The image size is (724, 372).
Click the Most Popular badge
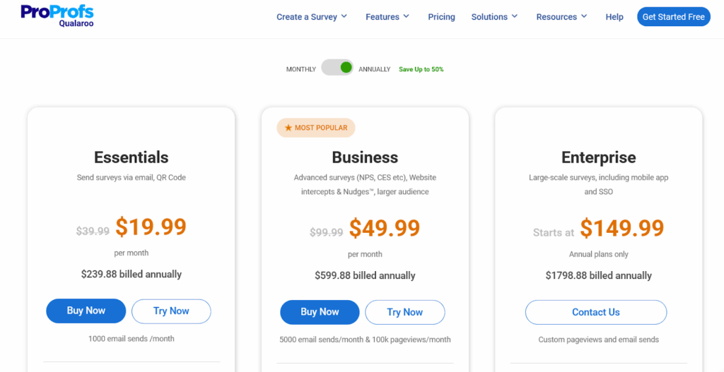pyautogui.click(x=315, y=128)
